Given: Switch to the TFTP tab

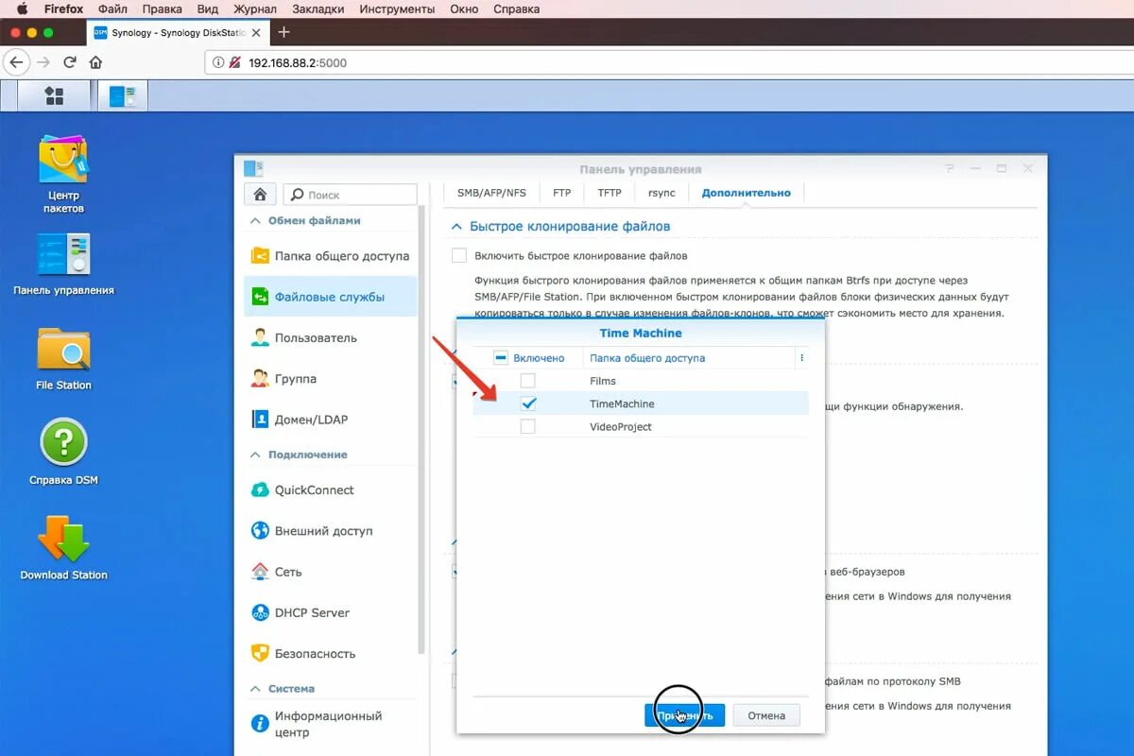Looking at the screenshot, I should [610, 193].
